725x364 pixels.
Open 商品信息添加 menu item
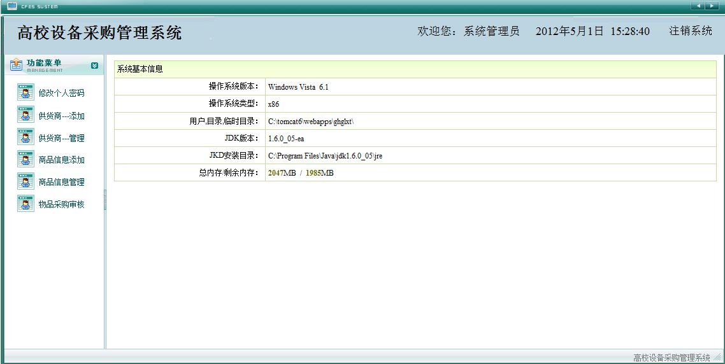pos(62,160)
